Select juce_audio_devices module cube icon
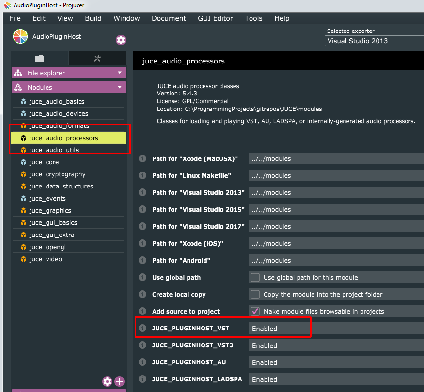424x392 pixels. 24,114
